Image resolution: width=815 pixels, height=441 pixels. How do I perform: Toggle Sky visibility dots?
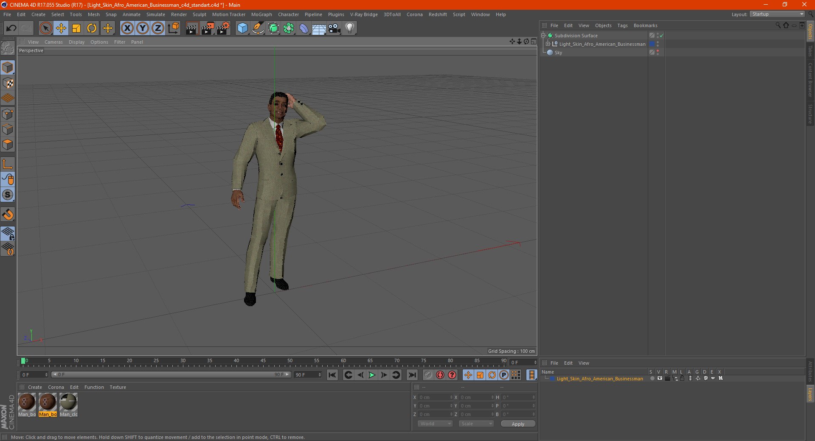click(658, 53)
